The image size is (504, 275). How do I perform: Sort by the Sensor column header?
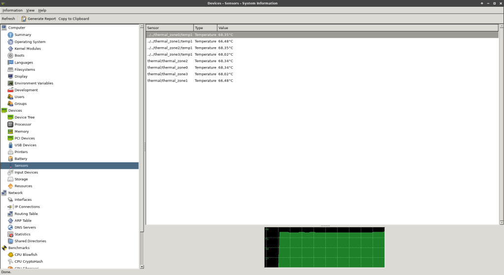click(x=169, y=28)
